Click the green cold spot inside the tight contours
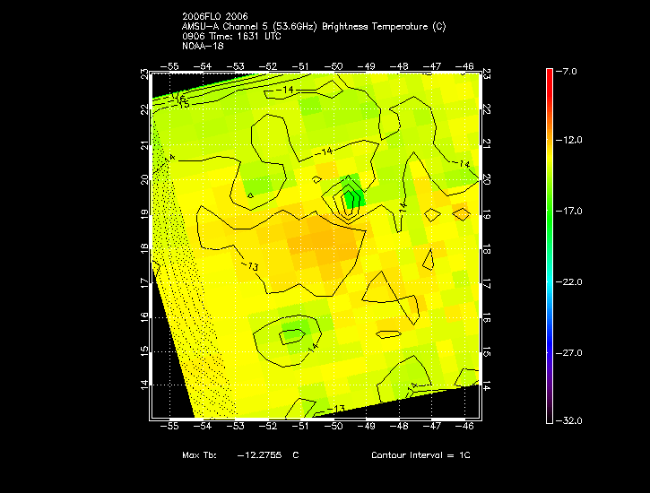The height and width of the screenshot is (493, 650). click(351, 197)
